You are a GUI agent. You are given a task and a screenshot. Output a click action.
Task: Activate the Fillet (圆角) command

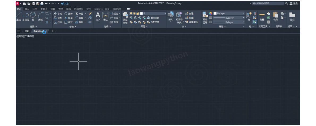pyautogui.click(x=79, y=18)
